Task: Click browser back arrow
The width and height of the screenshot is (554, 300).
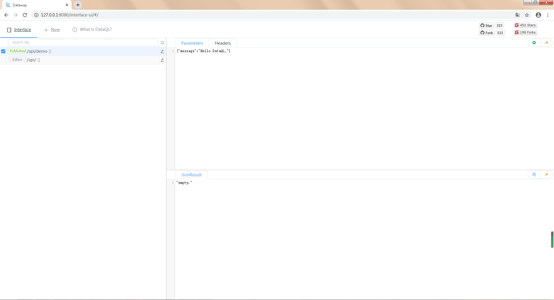Action: [6, 15]
